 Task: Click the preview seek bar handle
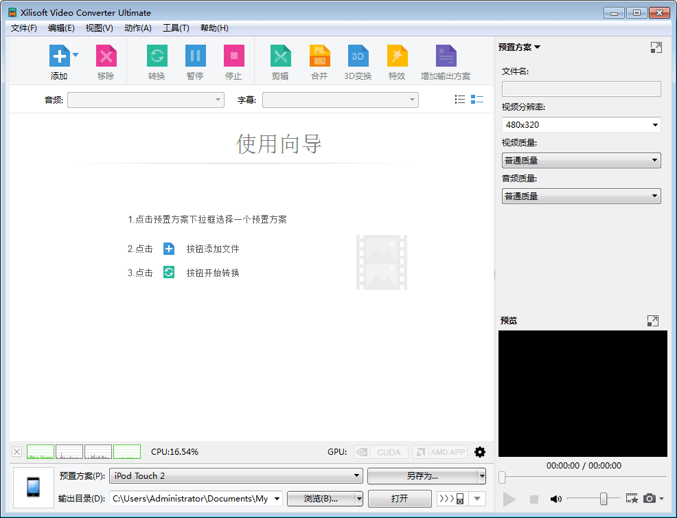point(502,477)
